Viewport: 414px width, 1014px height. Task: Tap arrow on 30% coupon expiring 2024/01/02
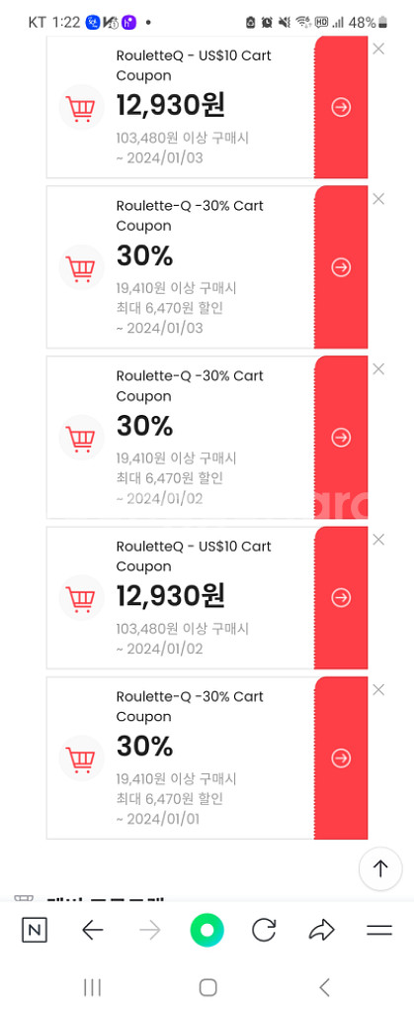pyautogui.click(x=341, y=438)
